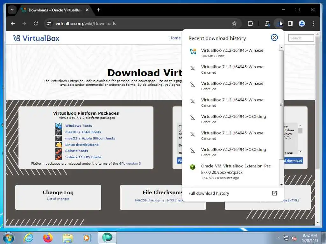Open the Extensions puzzle icon

(250, 24)
